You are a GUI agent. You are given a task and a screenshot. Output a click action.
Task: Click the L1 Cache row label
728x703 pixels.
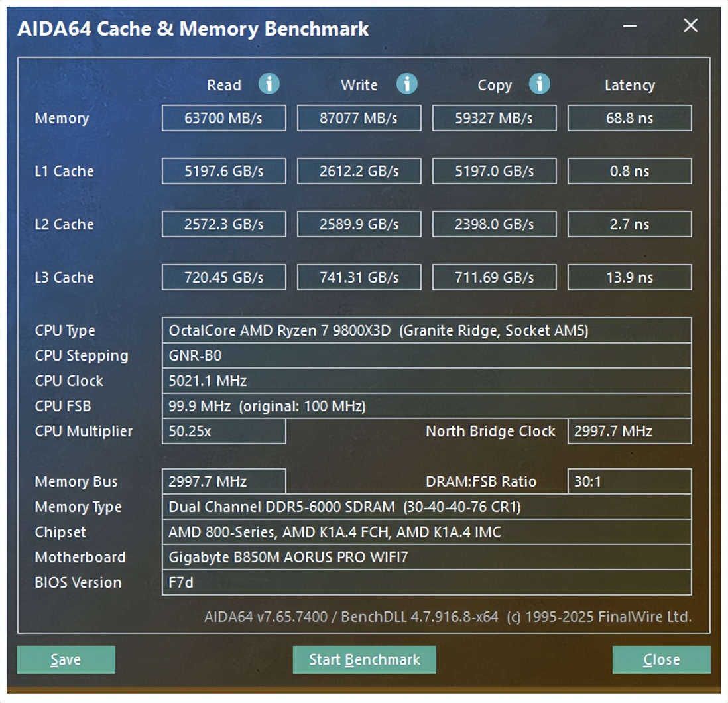tap(64, 171)
